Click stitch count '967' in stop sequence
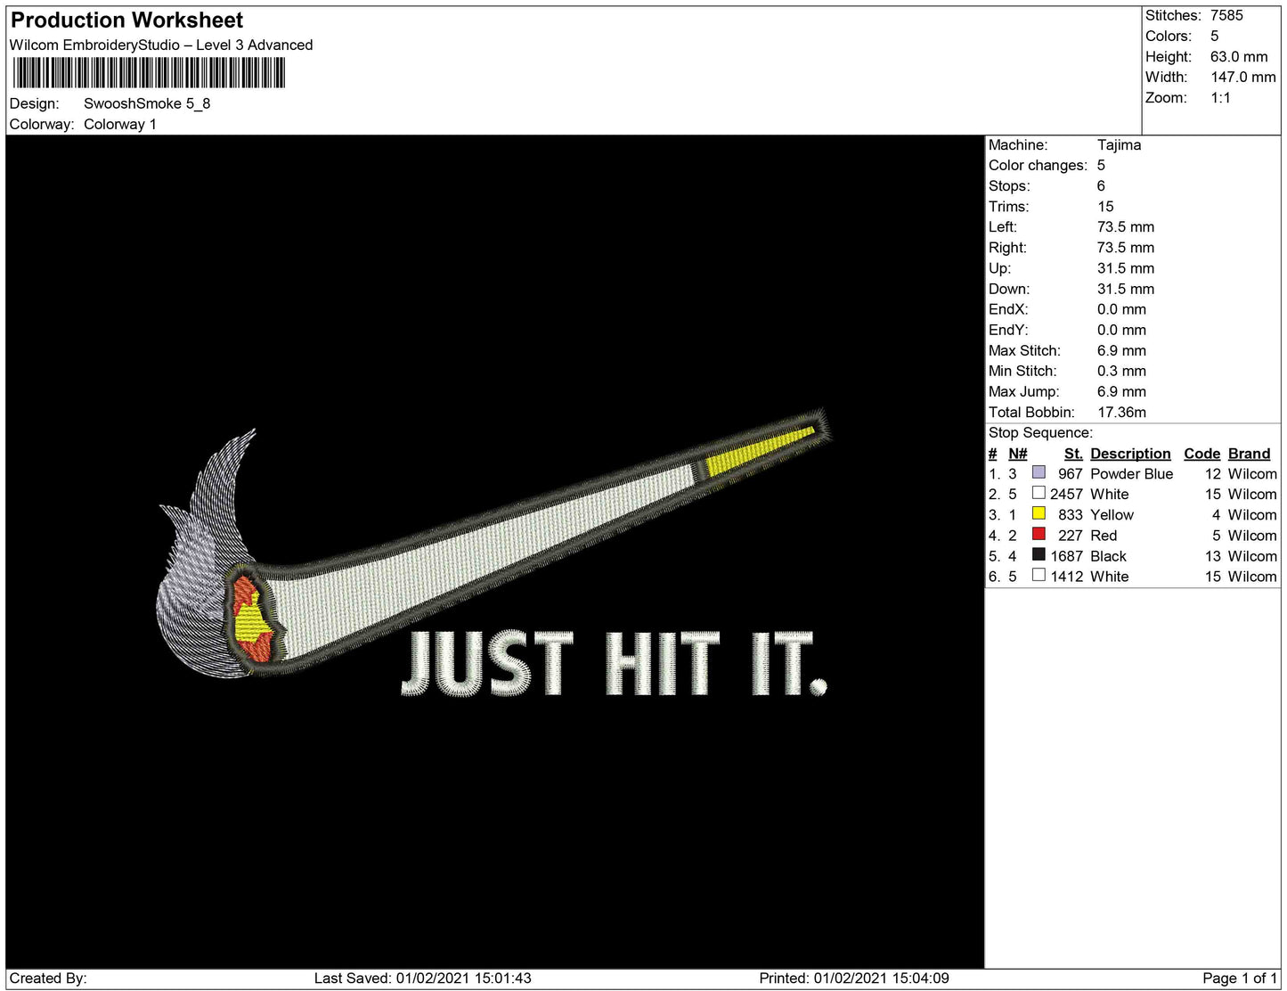Viewport: 1287px width, 991px height. pyautogui.click(x=1071, y=473)
